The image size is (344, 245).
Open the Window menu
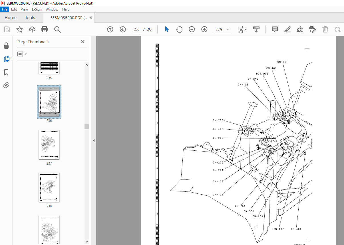pyautogui.click(x=52, y=9)
